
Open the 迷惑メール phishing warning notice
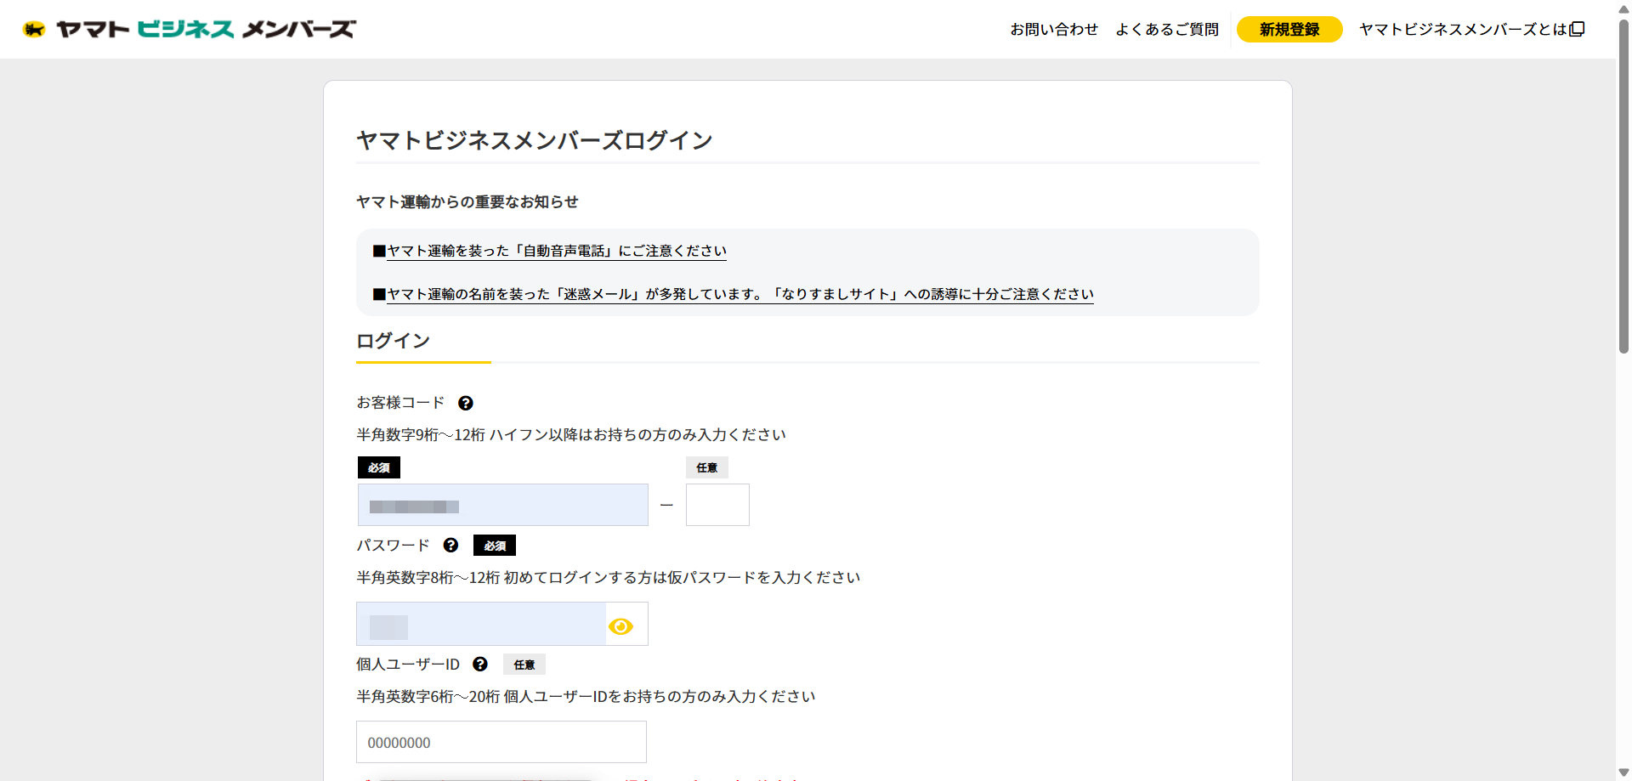click(740, 294)
